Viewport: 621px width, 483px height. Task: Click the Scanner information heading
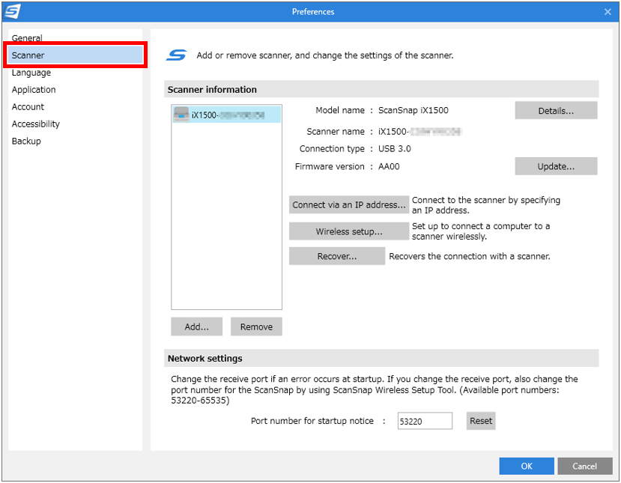(212, 89)
